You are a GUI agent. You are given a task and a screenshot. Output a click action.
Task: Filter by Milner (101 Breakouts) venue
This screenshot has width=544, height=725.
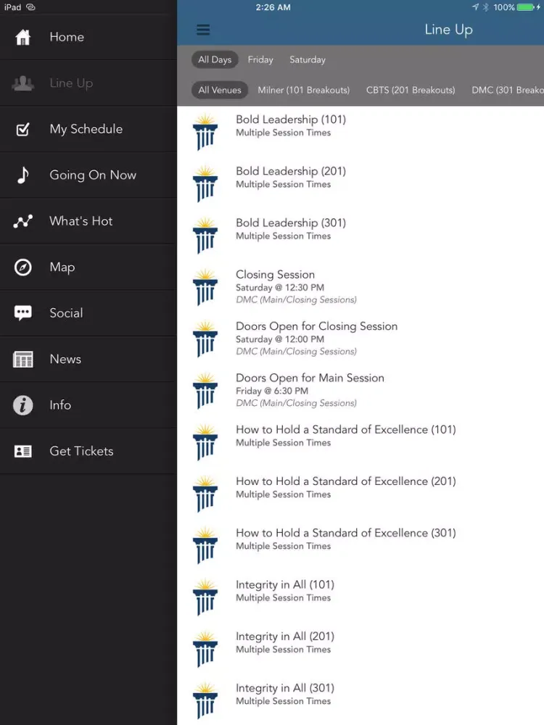[303, 90]
